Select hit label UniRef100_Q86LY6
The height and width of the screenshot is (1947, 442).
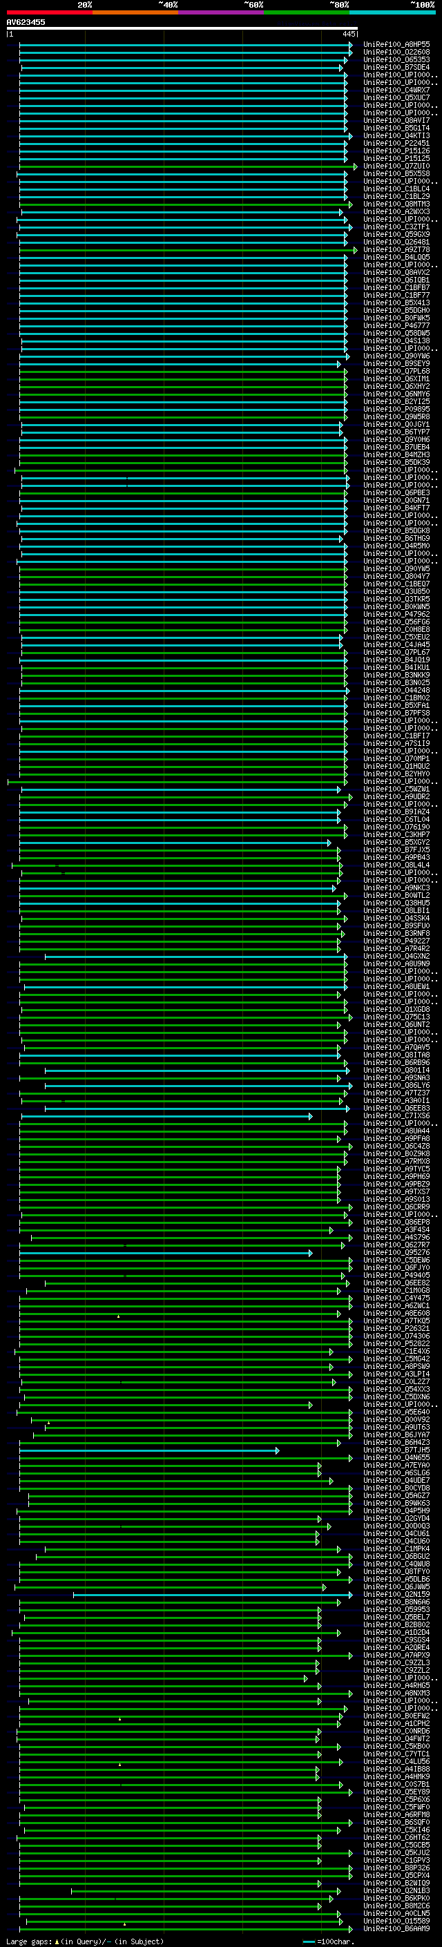coord(396,1085)
